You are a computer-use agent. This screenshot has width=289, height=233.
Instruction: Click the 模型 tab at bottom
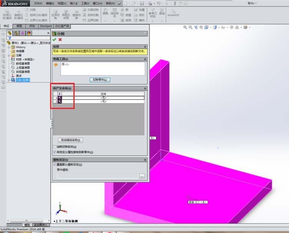tap(27, 225)
